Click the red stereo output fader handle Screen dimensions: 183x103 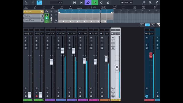point(151,55)
